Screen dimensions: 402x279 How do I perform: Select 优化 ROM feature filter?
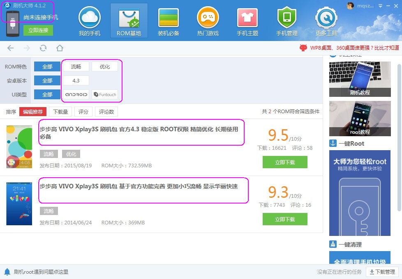(105, 66)
